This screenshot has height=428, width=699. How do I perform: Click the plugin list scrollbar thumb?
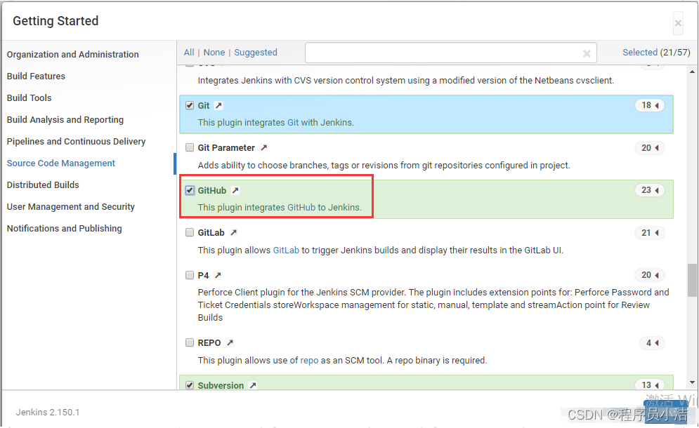pyautogui.click(x=692, y=280)
